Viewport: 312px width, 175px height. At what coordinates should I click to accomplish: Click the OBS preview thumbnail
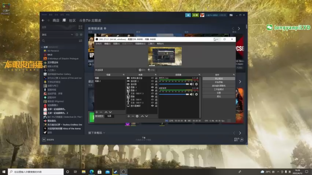165,56
